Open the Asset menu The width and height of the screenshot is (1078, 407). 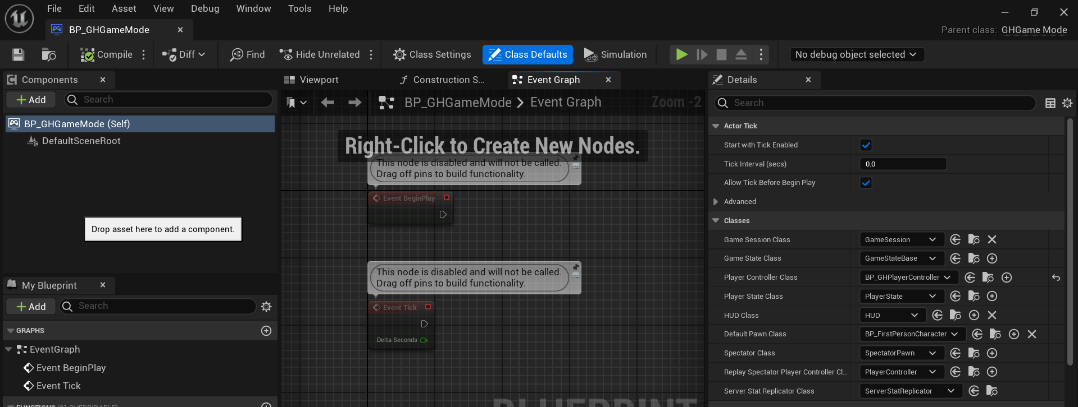(124, 8)
